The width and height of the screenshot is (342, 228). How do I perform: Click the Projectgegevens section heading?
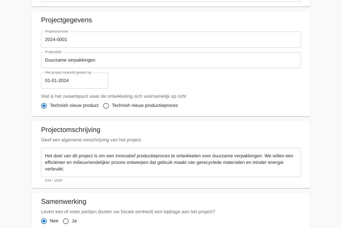(66, 20)
